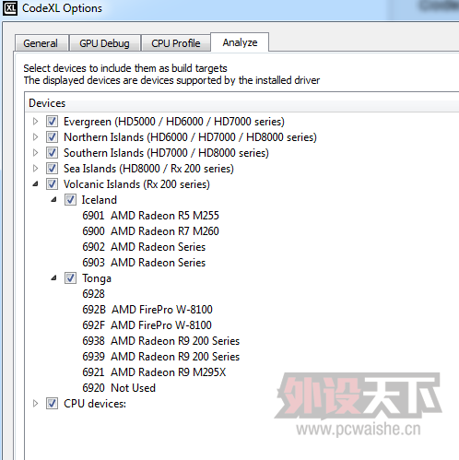Expand the Evergreen tree node arrow
459x460 pixels.
(x=35, y=122)
